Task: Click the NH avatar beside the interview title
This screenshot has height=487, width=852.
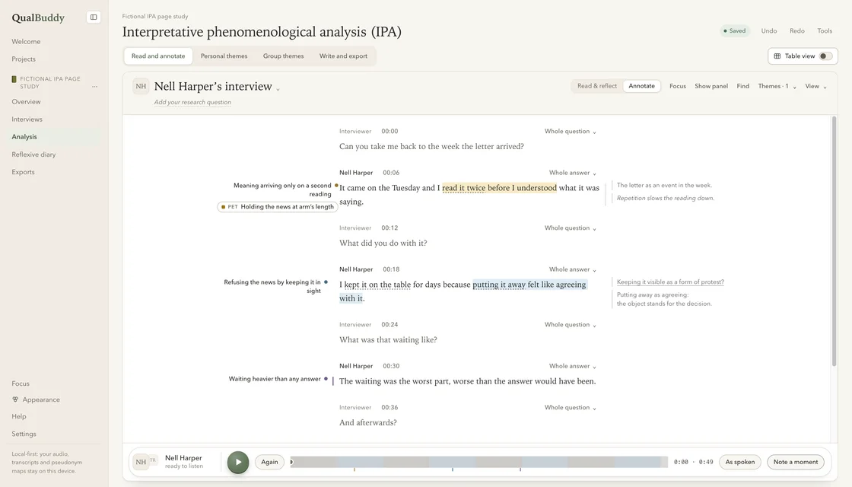Action: click(141, 87)
